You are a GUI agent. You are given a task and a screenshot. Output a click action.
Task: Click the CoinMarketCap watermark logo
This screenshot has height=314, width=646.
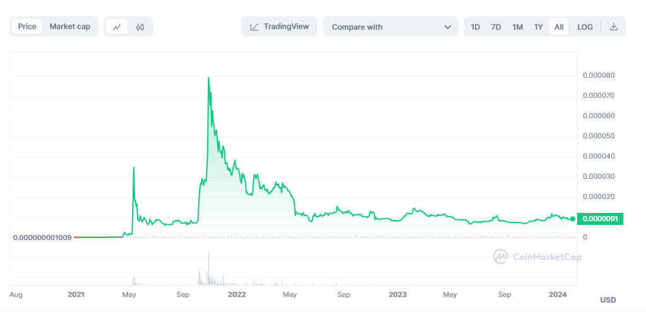click(501, 257)
